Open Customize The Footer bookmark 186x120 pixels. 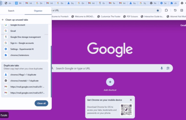109,16
